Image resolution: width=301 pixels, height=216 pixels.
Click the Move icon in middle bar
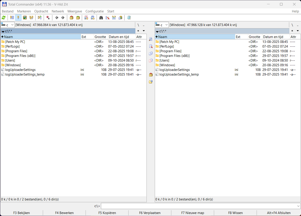tap(151, 60)
